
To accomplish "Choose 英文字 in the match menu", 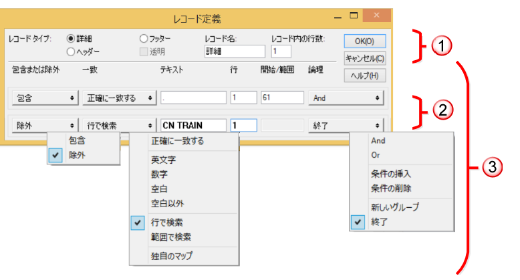I will [x=164, y=160].
